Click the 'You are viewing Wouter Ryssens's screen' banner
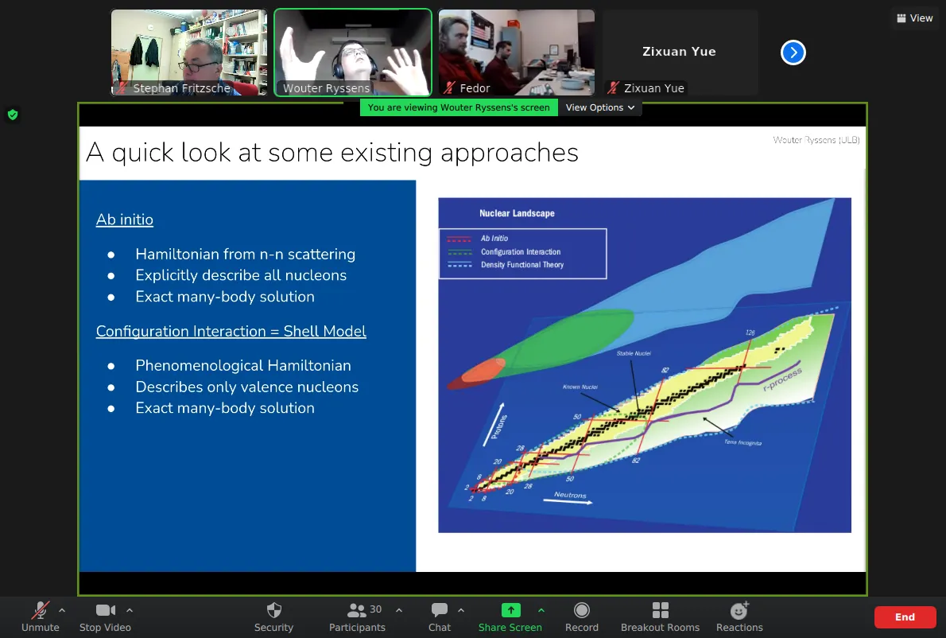Screen dimensions: 946x638 pos(459,107)
